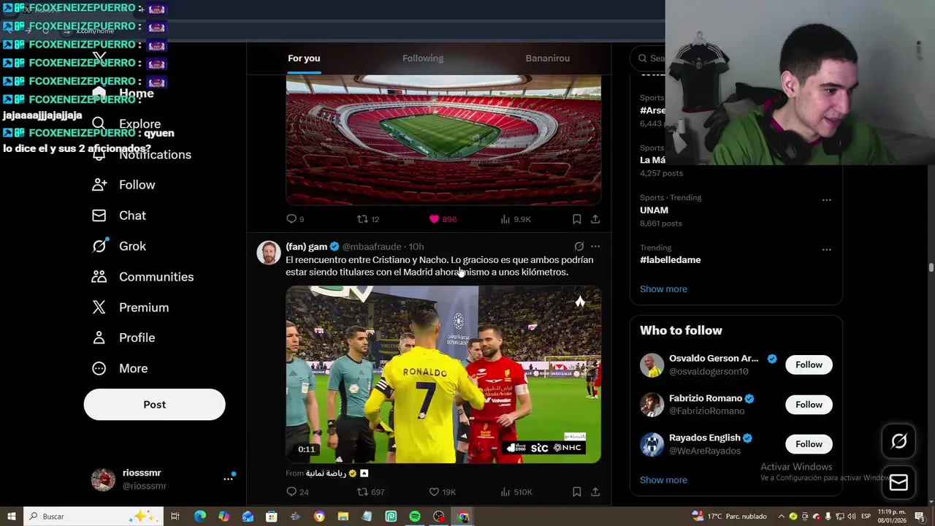Open the video source account link
The image size is (935, 526).
337,473
